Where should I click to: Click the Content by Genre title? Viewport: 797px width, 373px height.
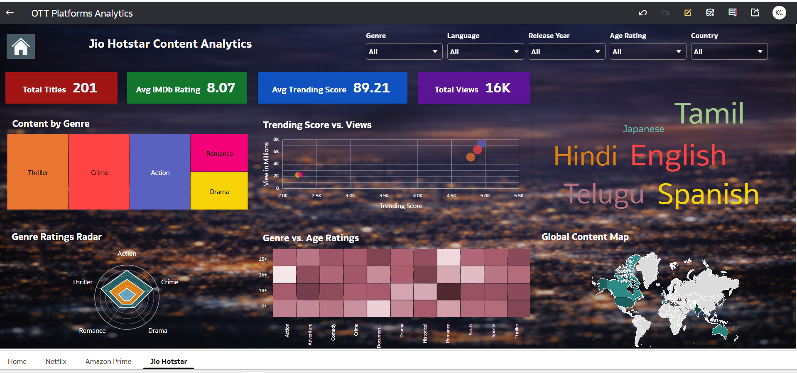(x=51, y=124)
